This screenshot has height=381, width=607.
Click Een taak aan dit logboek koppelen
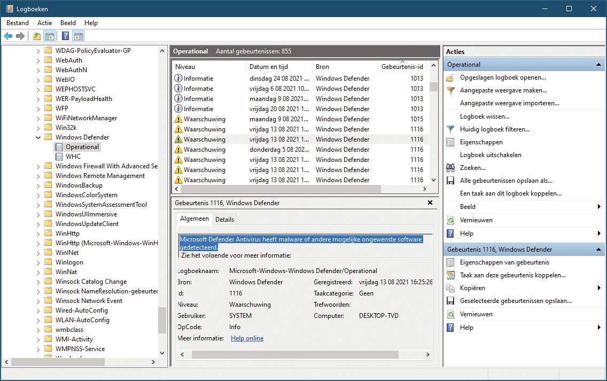[511, 193]
